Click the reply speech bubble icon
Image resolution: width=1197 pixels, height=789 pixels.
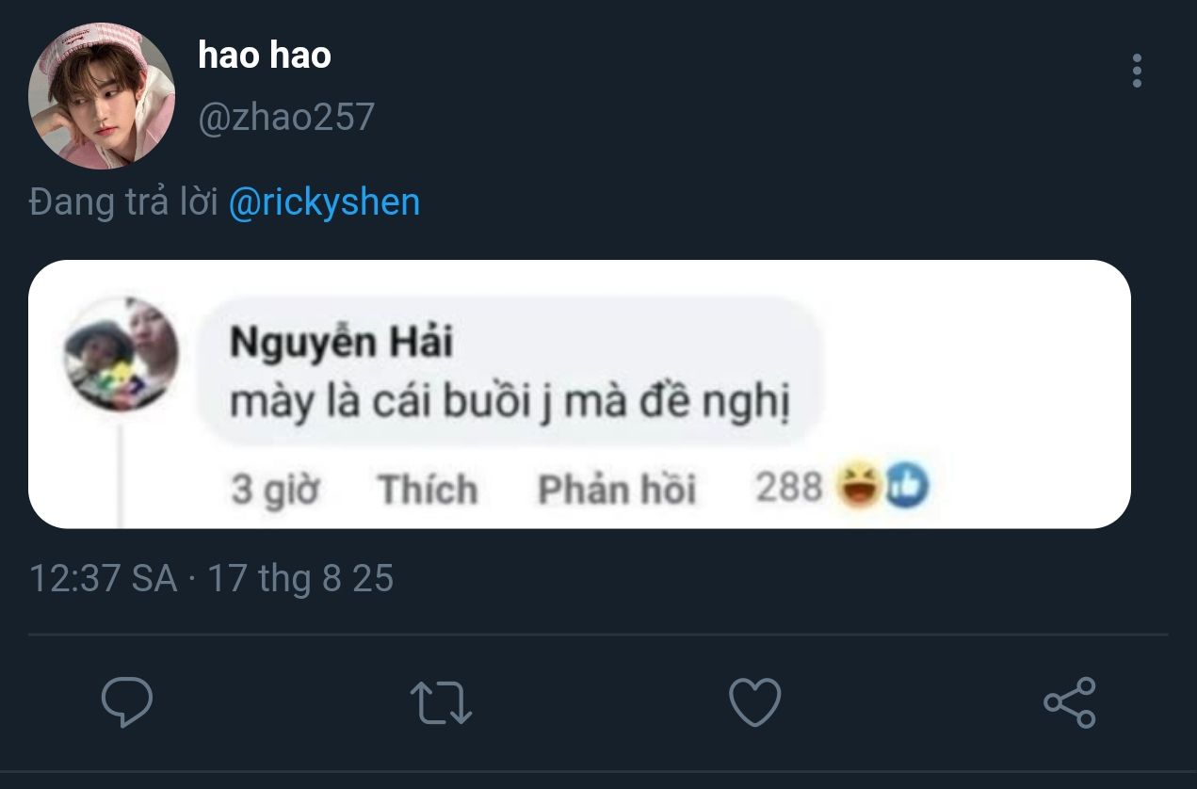click(127, 702)
